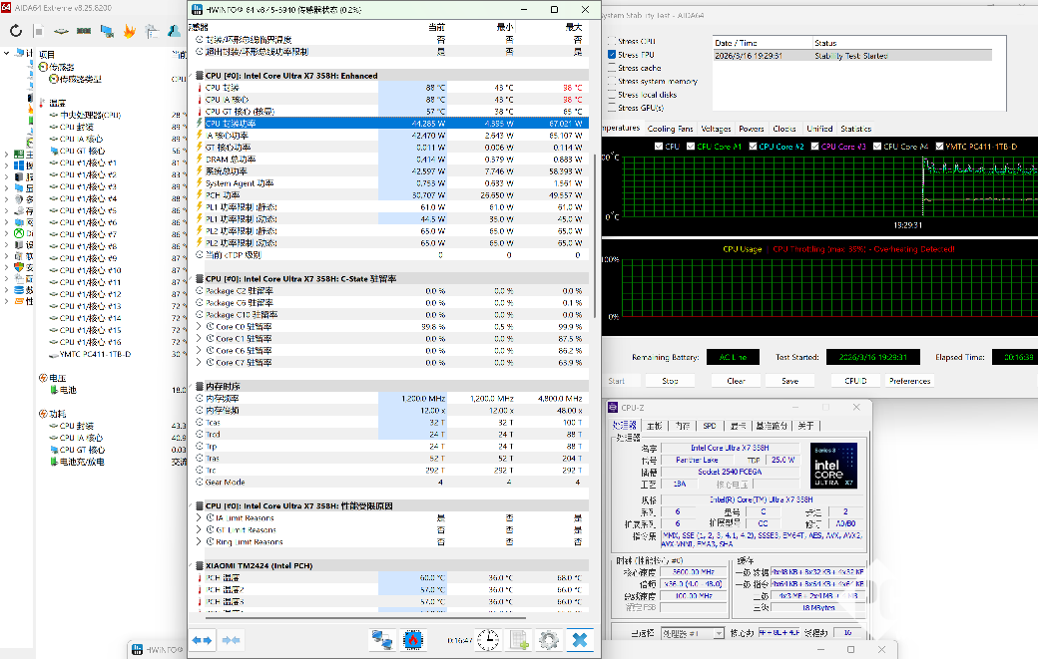
Task: Enable Stress GPU(s) checkbox
Action: tap(612, 108)
